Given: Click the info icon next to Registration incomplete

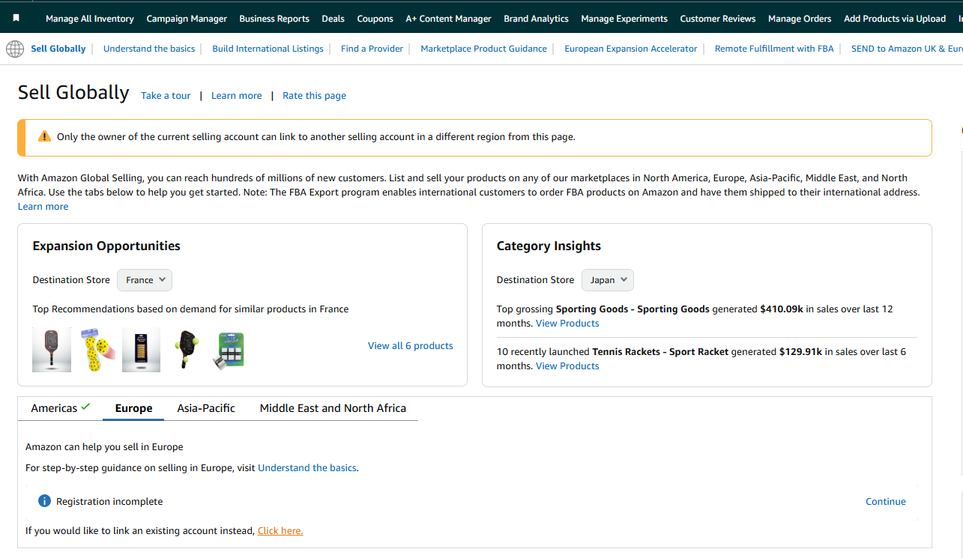Looking at the screenshot, I should click(44, 501).
